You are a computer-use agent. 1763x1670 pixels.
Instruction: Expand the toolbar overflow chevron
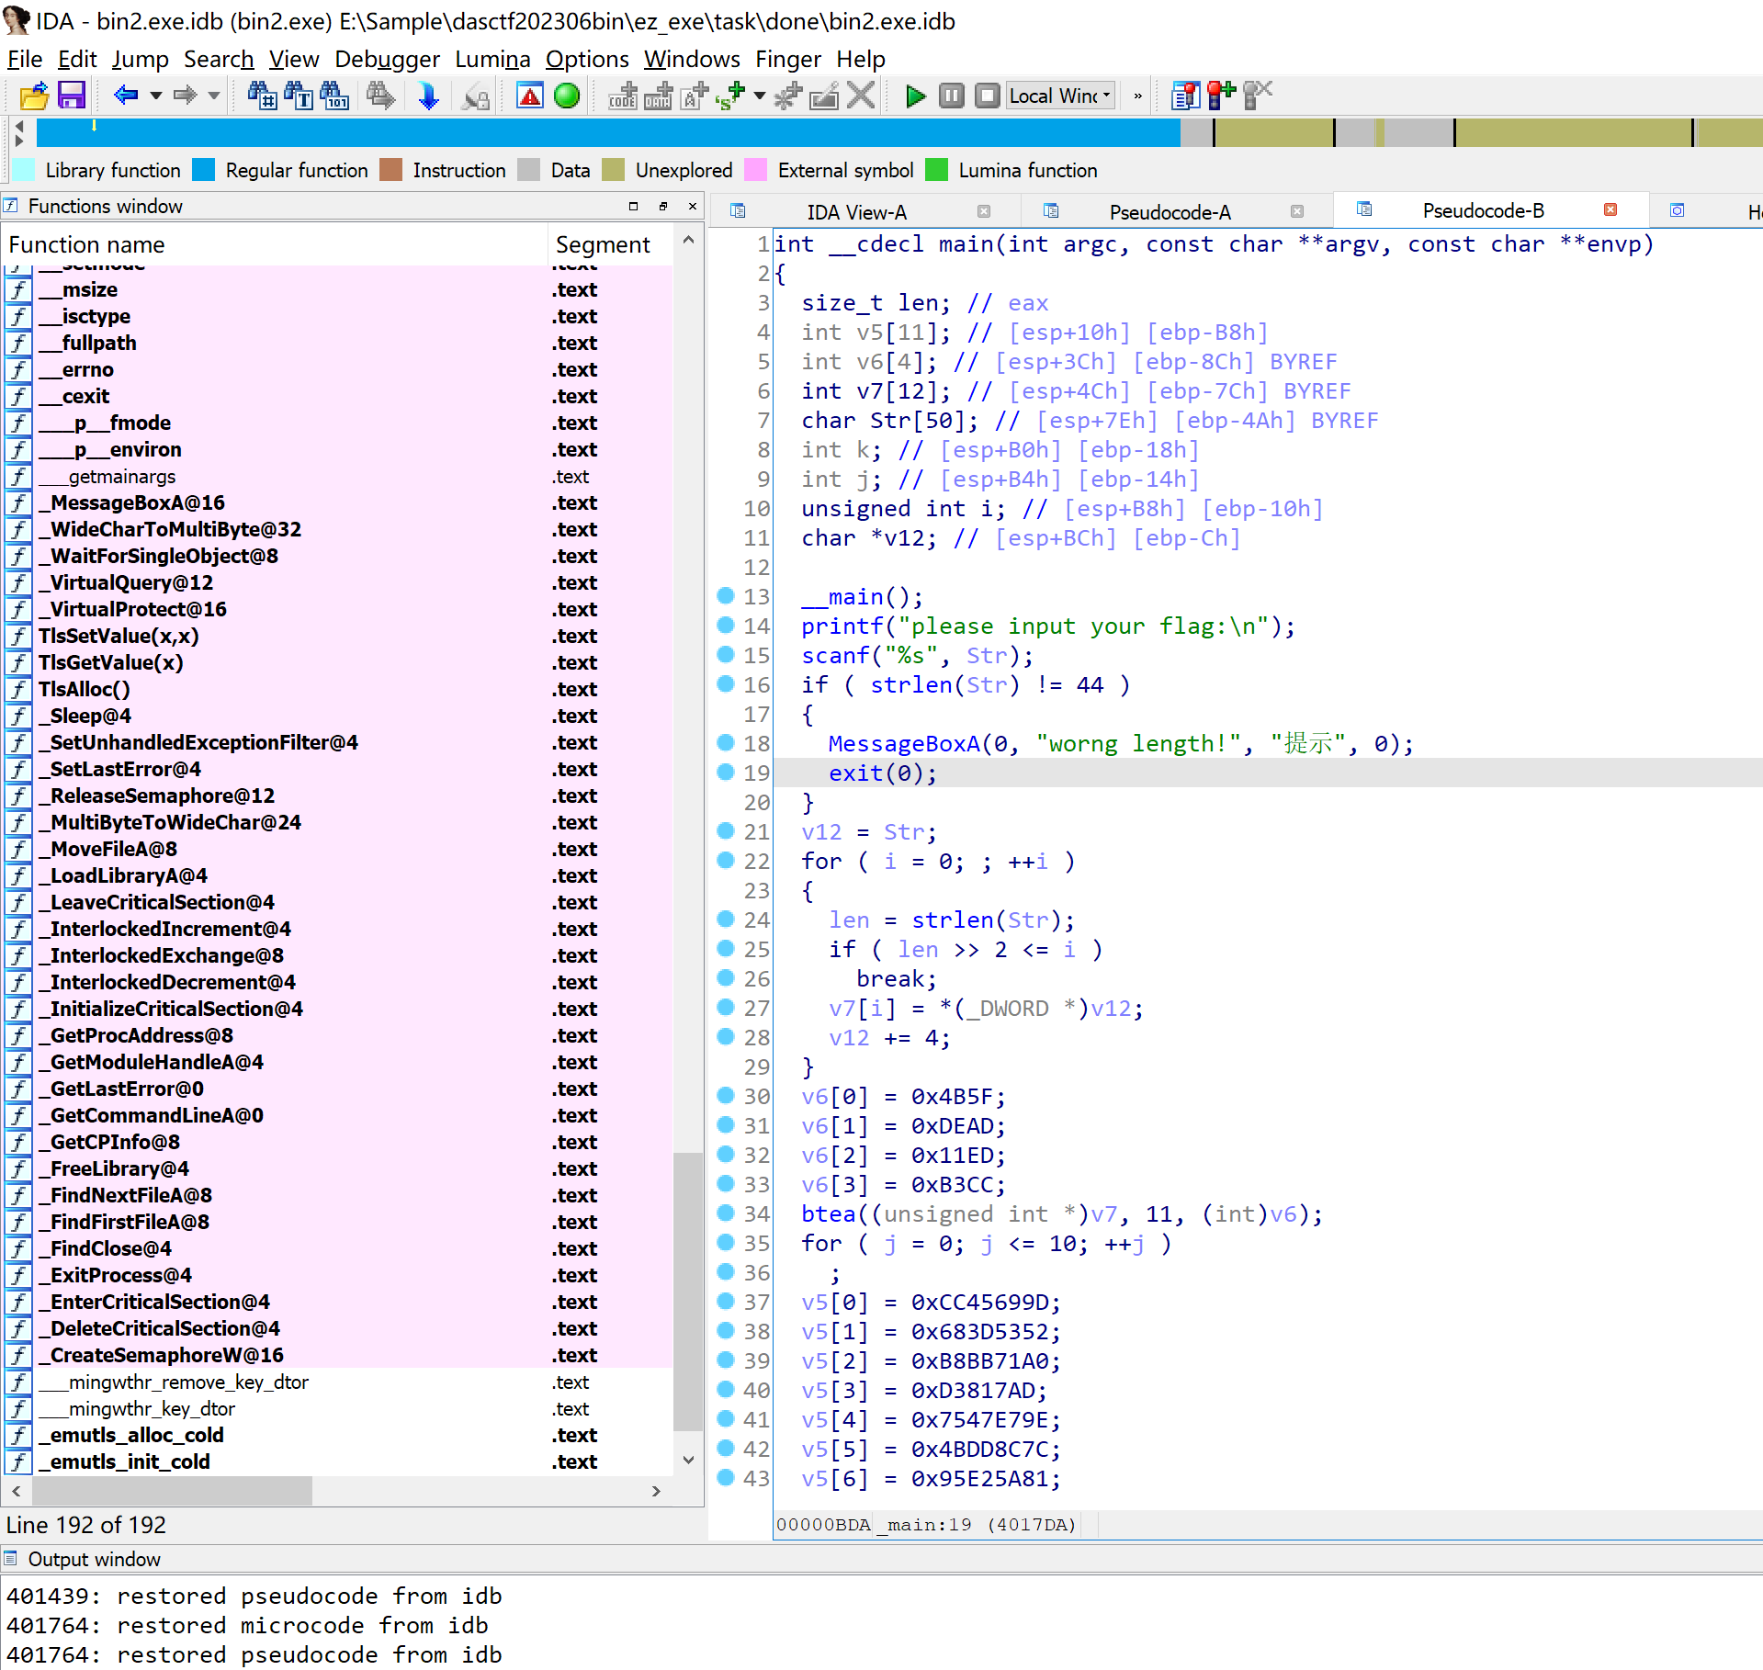tap(1137, 96)
